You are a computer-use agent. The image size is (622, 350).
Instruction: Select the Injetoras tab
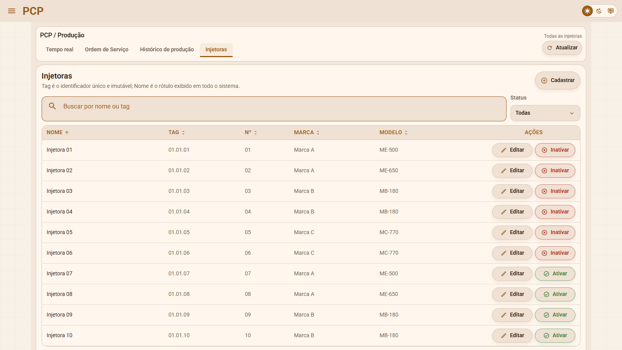(216, 49)
